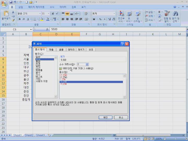
Task: Switch to the 삽입 ribbon tab
Action: pyautogui.click(x=21, y=7)
